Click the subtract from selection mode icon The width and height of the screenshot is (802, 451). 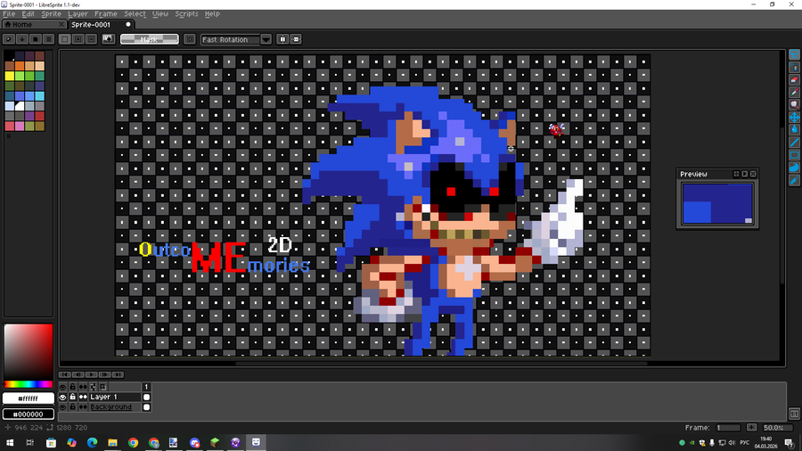click(91, 39)
